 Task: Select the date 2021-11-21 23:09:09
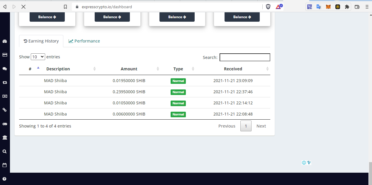point(233,81)
